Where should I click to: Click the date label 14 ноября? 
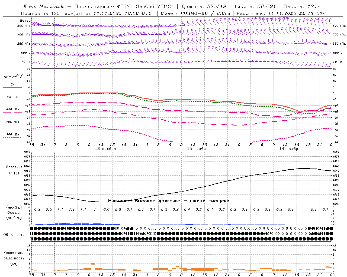pyautogui.click(x=290, y=149)
